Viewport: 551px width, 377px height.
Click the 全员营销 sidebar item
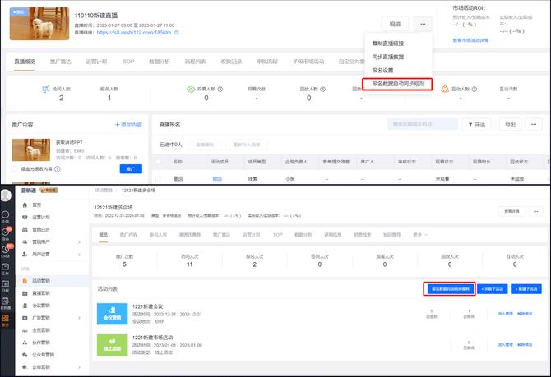40,330
